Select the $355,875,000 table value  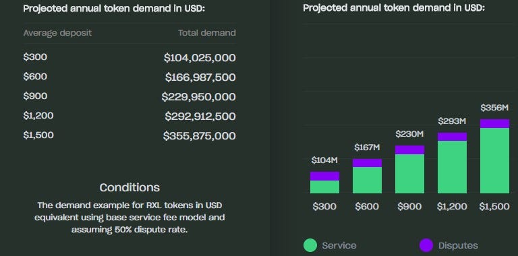click(199, 136)
